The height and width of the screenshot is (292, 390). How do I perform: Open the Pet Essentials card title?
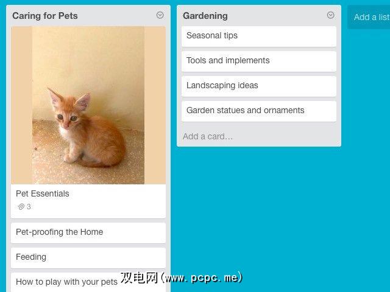pos(43,193)
